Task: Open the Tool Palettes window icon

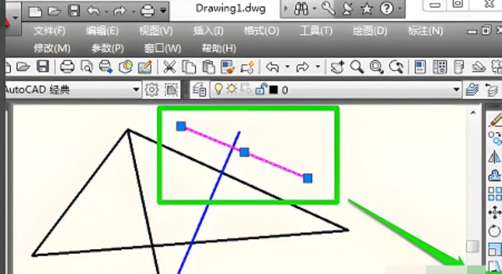Action: (x=459, y=67)
